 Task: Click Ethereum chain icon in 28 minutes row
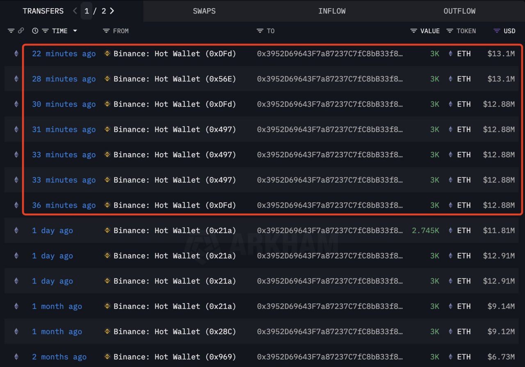16,79
